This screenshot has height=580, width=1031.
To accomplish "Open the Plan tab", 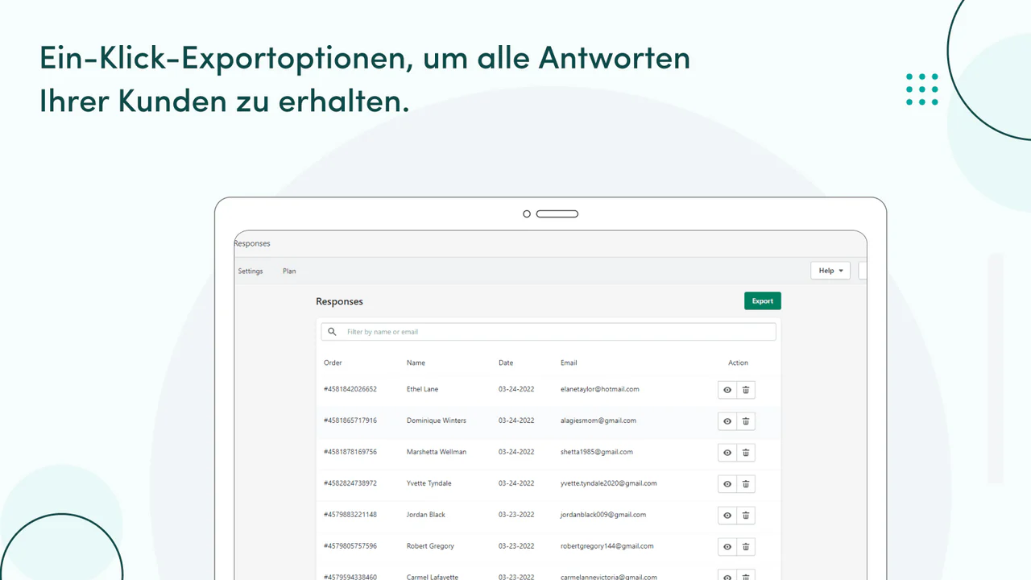I will tap(289, 271).
